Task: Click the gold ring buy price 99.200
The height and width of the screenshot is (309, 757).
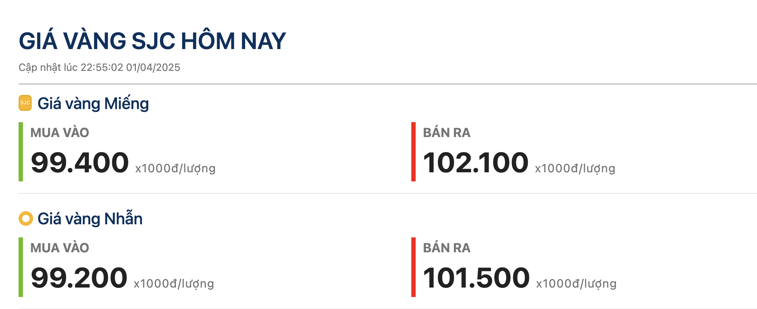Action: [79, 278]
